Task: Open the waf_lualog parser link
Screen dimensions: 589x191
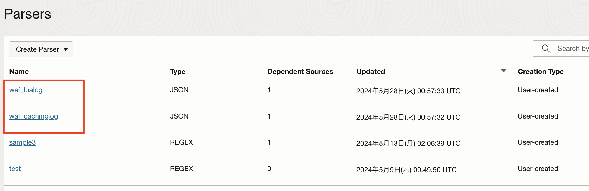Action: (26, 90)
